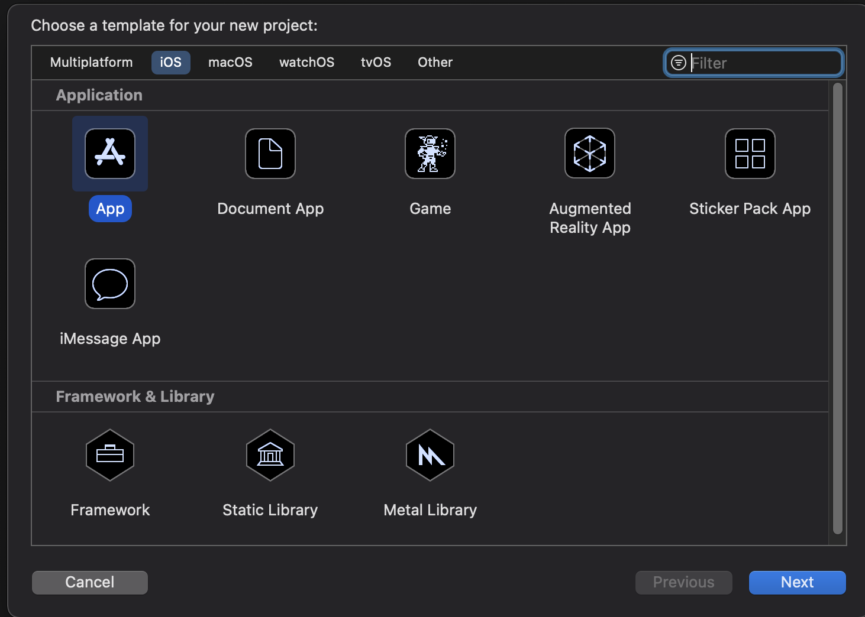Pick the Framework toolbox icon
The height and width of the screenshot is (617, 865).
pyautogui.click(x=110, y=455)
